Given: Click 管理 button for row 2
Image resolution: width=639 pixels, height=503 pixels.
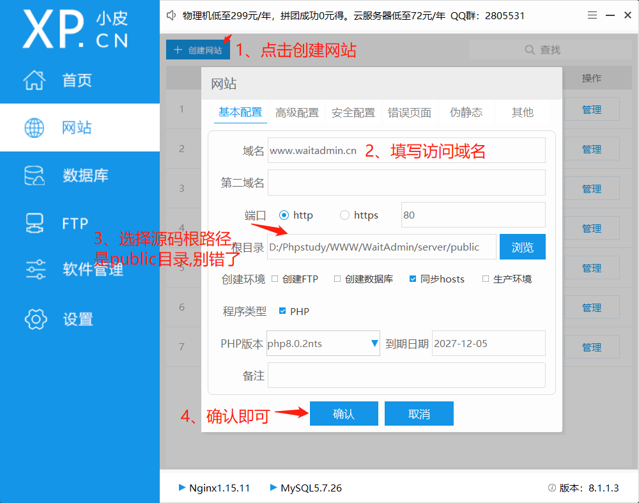Looking at the screenshot, I should click(x=592, y=149).
